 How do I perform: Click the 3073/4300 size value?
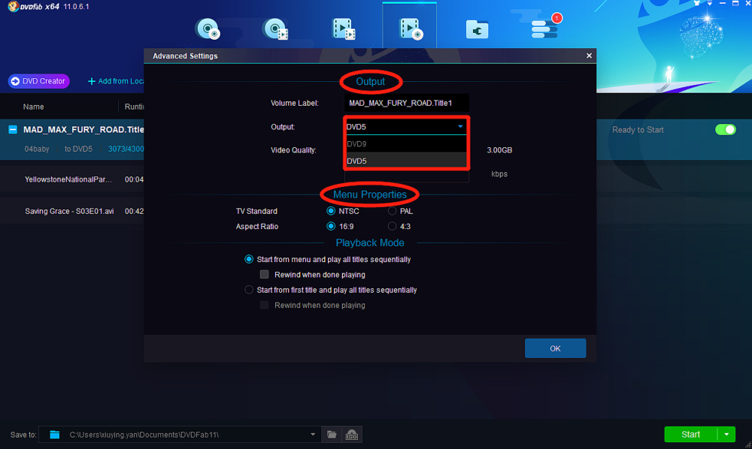point(126,149)
